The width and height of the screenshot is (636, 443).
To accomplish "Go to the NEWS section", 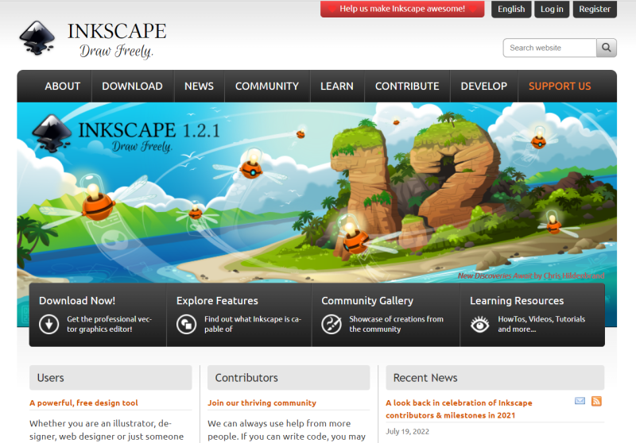I will click(x=199, y=87).
